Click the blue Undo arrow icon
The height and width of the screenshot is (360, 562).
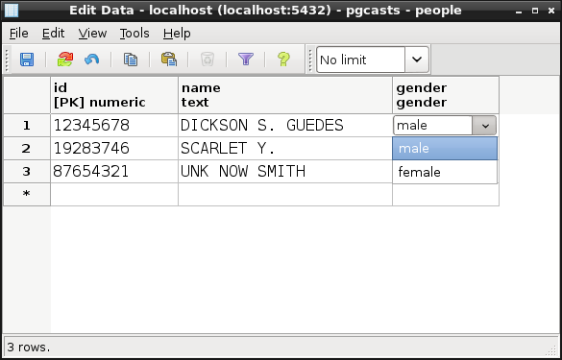tap(92, 60)
